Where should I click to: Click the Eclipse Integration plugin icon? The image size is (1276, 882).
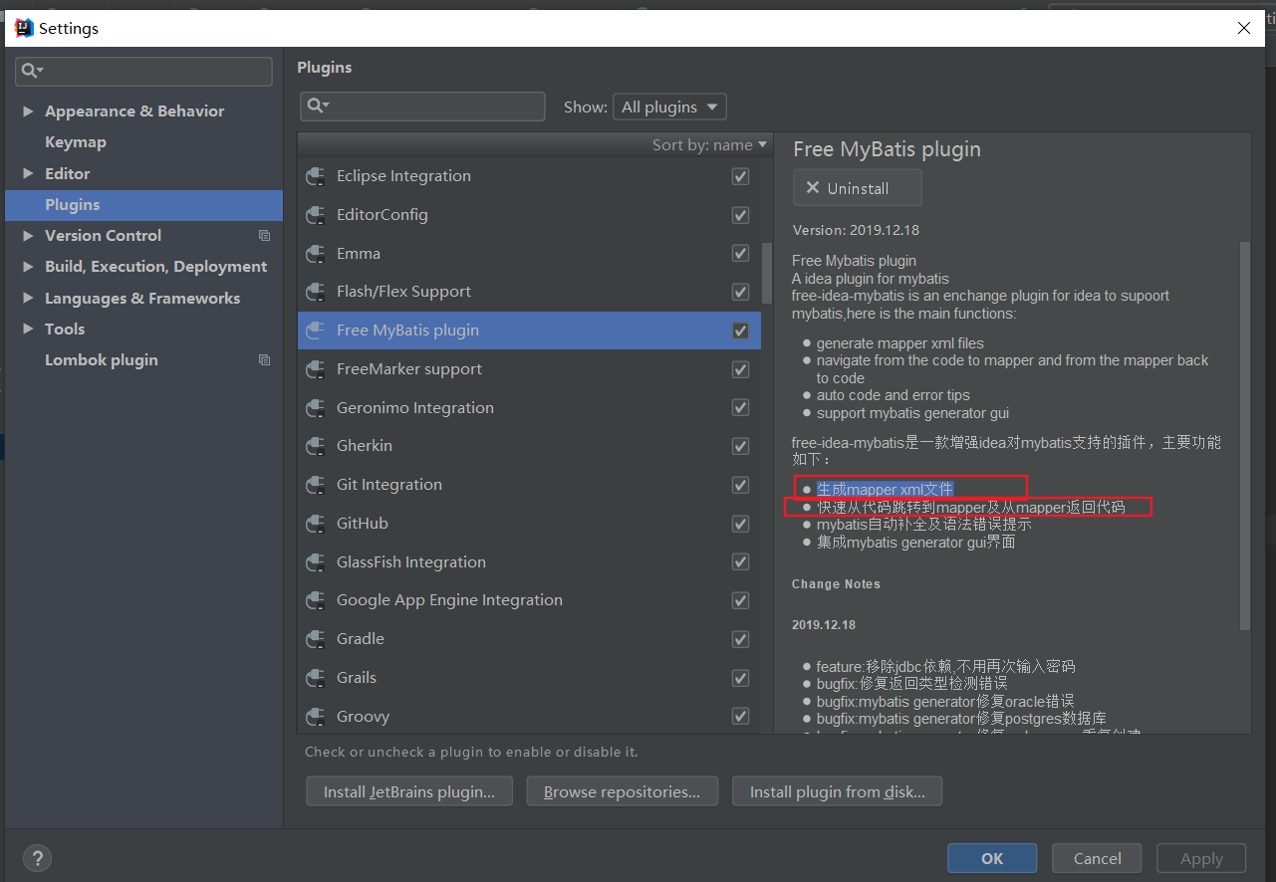pos(316,176)
